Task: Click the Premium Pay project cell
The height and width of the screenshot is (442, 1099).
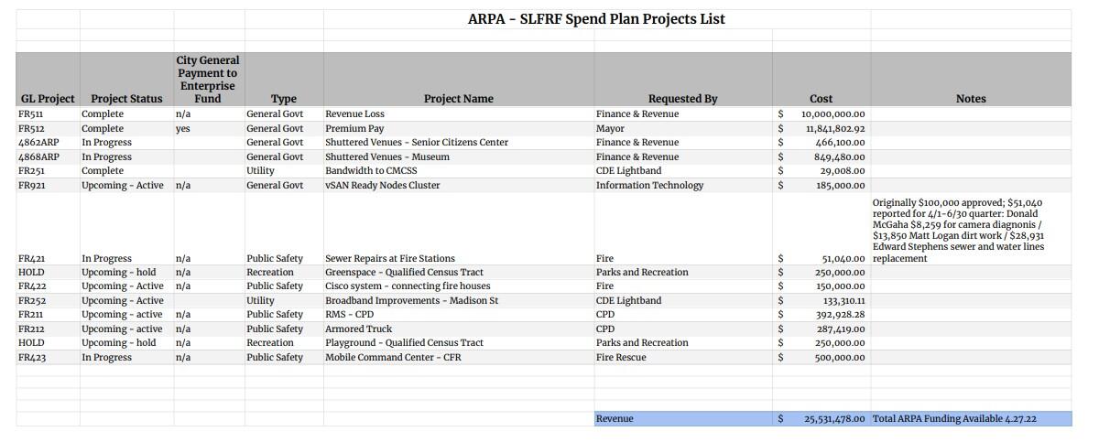Action: click(354, 129)
